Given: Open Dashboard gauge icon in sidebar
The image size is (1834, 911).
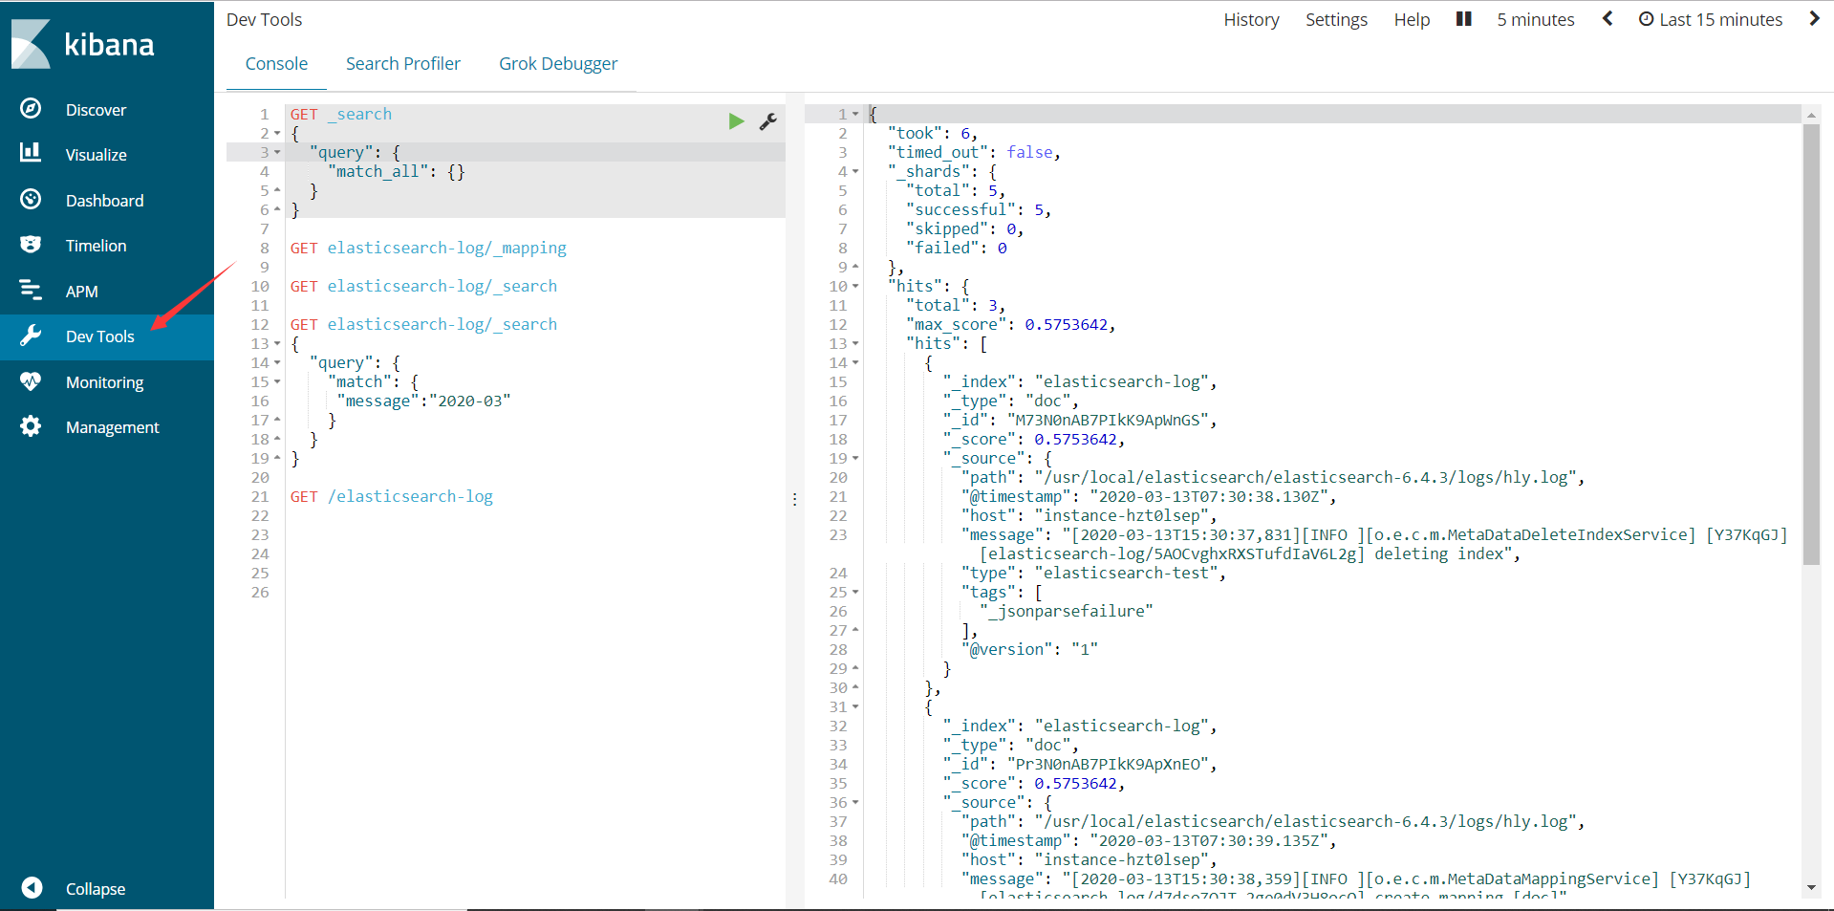Looking at the screenshot, I should (31, 199).
